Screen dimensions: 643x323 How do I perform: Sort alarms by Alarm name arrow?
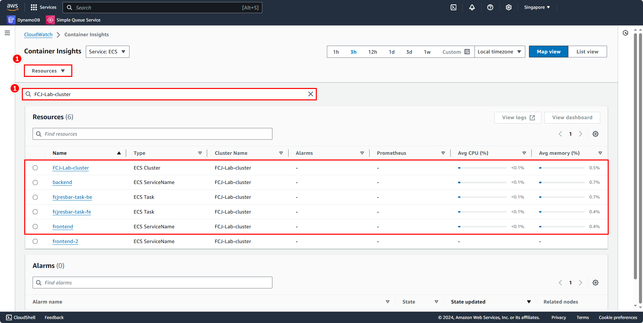(388, 302)
